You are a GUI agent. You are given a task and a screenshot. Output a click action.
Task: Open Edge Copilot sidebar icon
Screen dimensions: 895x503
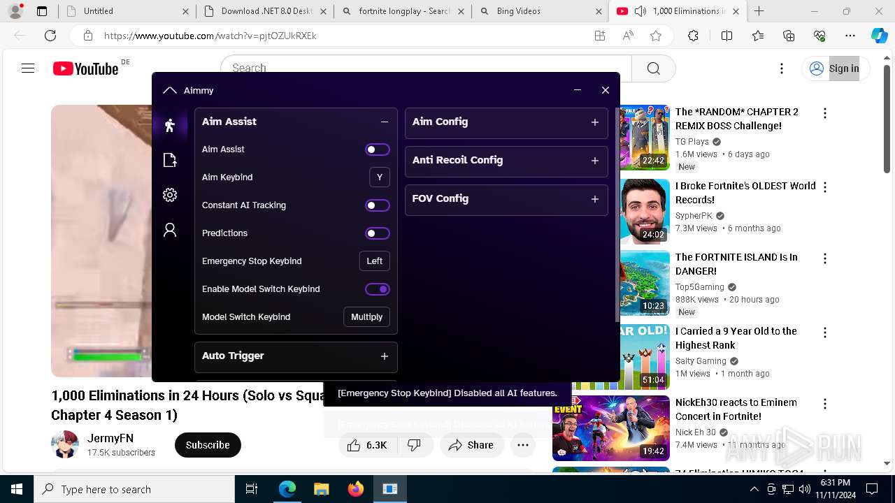pyautogui.click(x=879, y=36)
